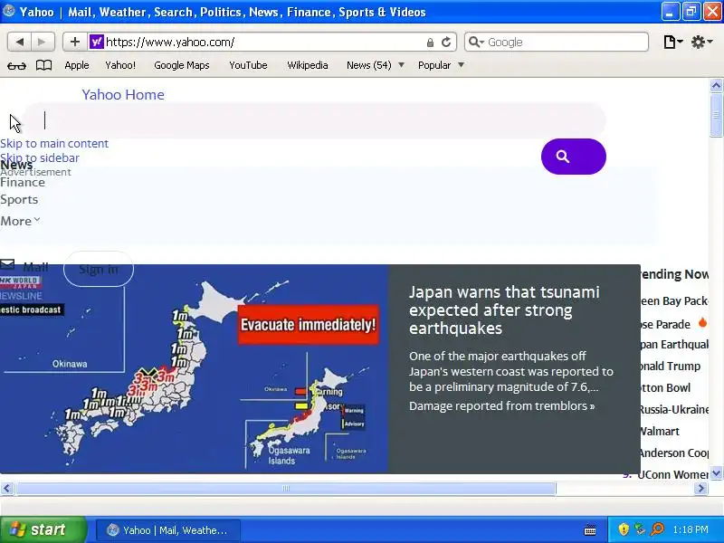Image resolution: width=724 pixels, height=543 pixels.
Task: Click the orange magnifier tray icon
Action: click(x=657, y=529)
